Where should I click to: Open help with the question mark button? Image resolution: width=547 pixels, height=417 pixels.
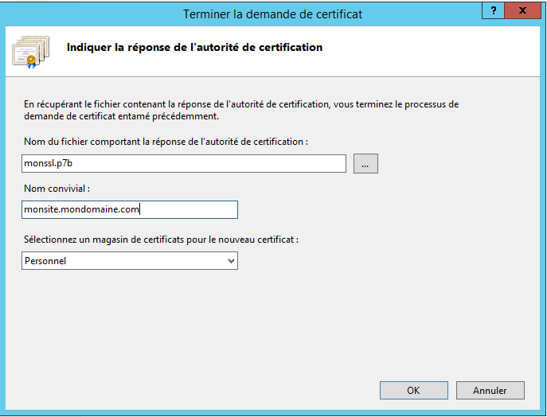click(493, 11)
